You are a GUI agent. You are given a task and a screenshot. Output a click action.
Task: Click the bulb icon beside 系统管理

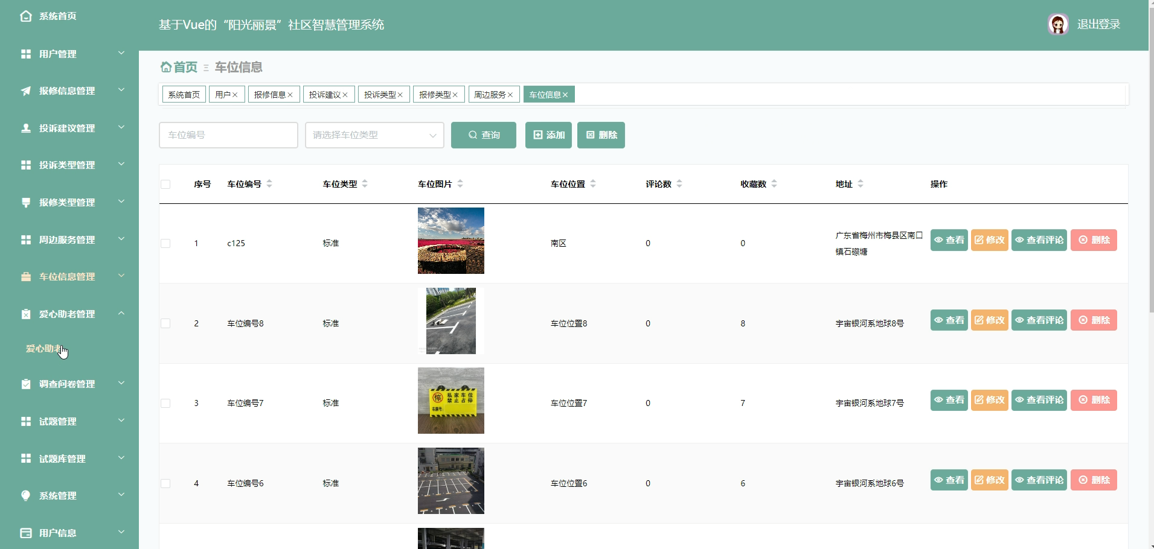(x=26, y=496)
